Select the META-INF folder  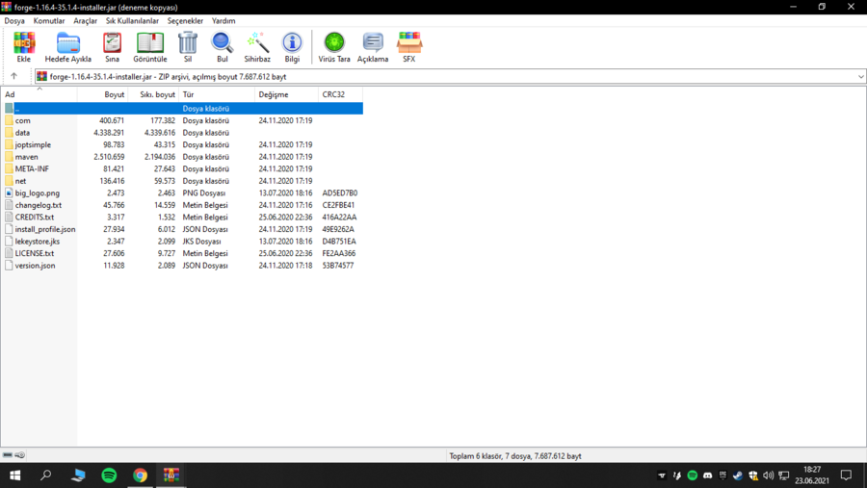tap(32, 169)
